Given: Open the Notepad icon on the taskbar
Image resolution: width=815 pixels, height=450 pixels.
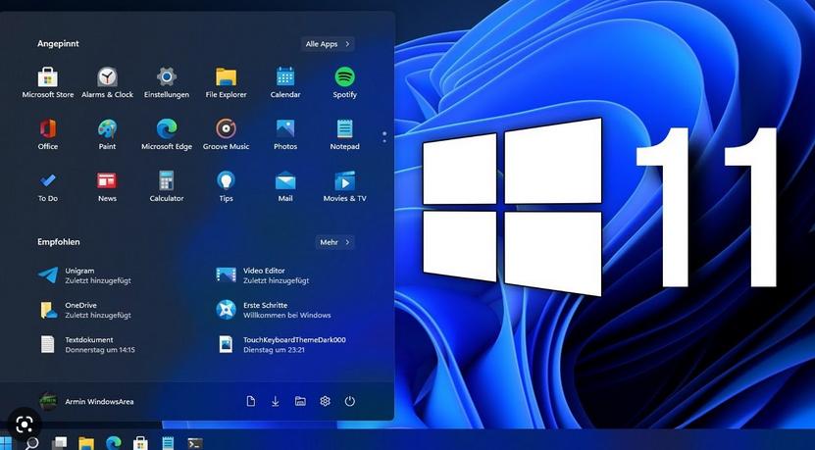Looking at the screenshot, I should pyautogui.click(x=168, y=443).
